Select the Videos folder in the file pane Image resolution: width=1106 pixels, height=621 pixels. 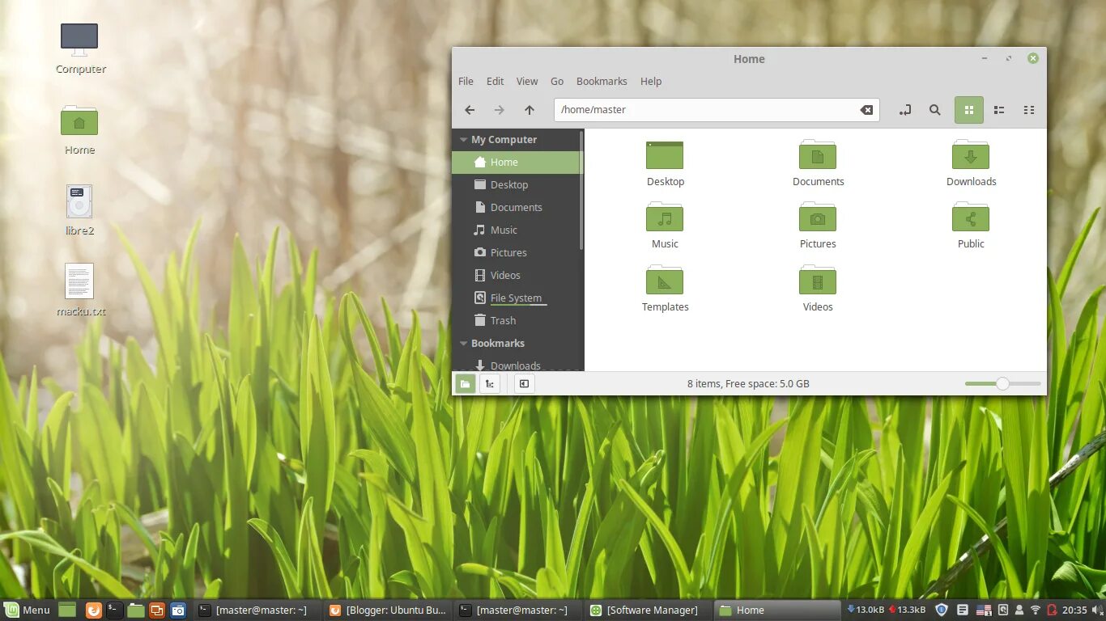click(x=818, y=289)
